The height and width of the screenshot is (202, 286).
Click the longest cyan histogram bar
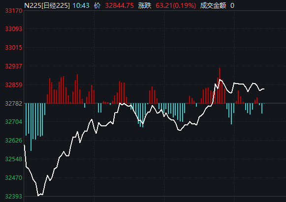click(31, 127)
